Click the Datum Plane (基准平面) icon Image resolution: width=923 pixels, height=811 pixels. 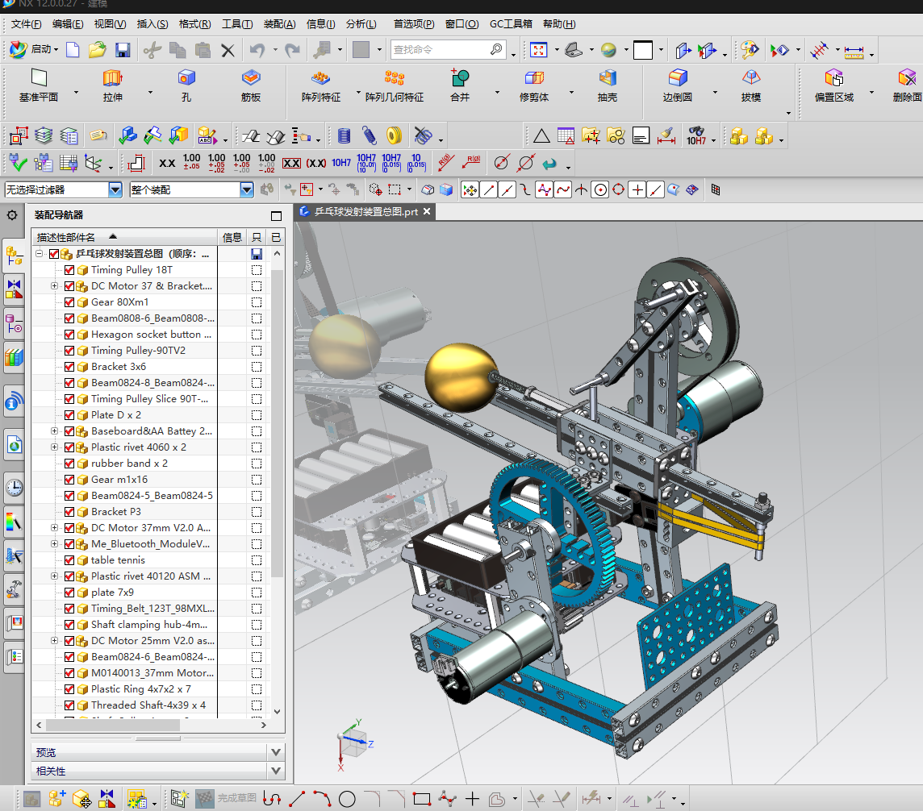coord(39,78)
